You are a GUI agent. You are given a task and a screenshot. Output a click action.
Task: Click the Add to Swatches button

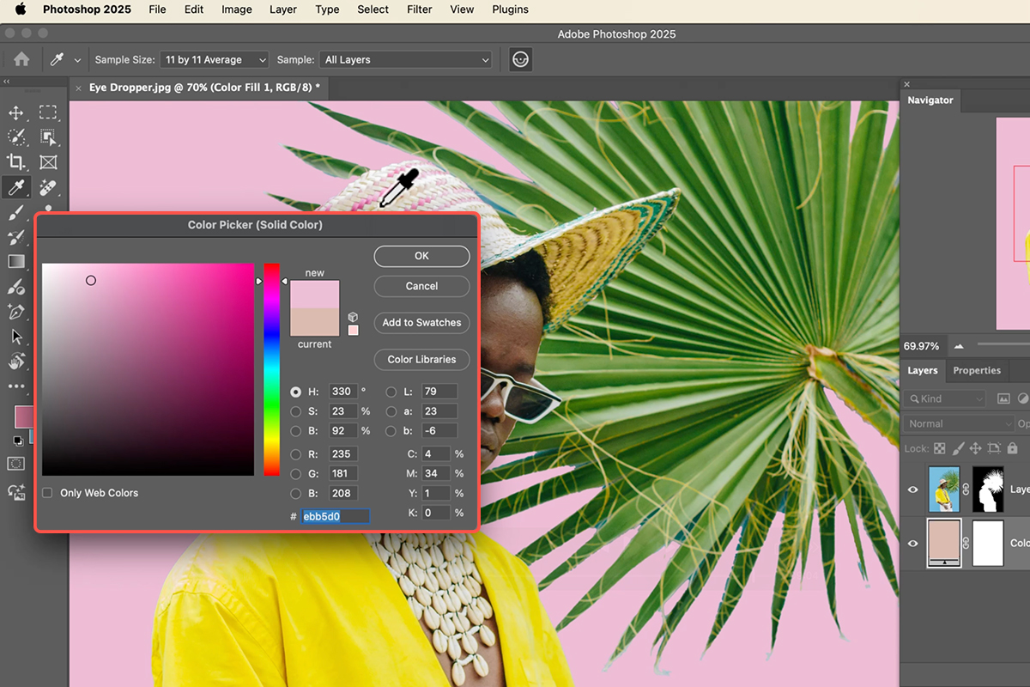point(421,323)
